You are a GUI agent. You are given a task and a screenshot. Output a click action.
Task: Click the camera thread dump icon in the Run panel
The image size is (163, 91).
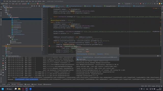pyautogui.click(x=3, y=65)
